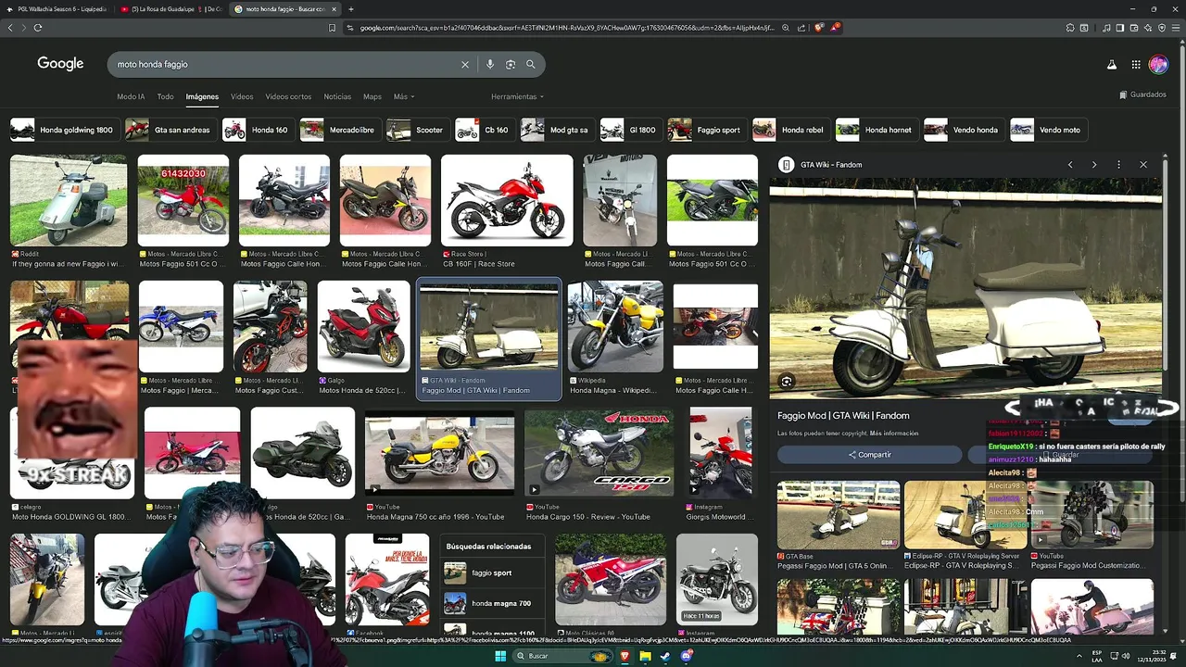Bookmark this page in toolbar

332,28
